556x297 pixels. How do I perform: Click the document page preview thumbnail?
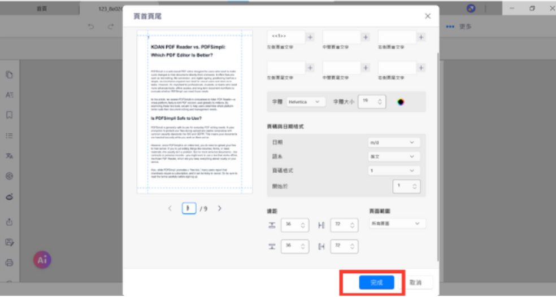point(195,112)
